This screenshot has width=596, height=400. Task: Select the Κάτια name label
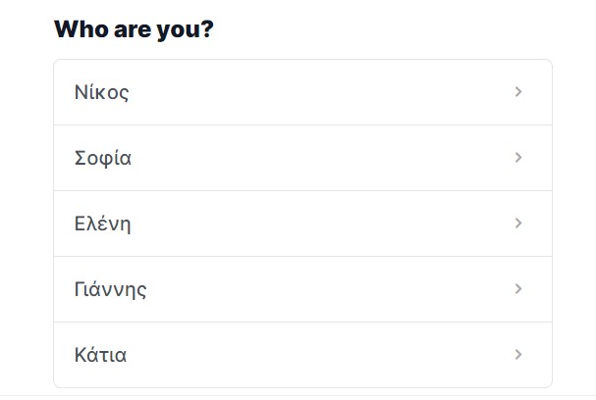[100, 355]
